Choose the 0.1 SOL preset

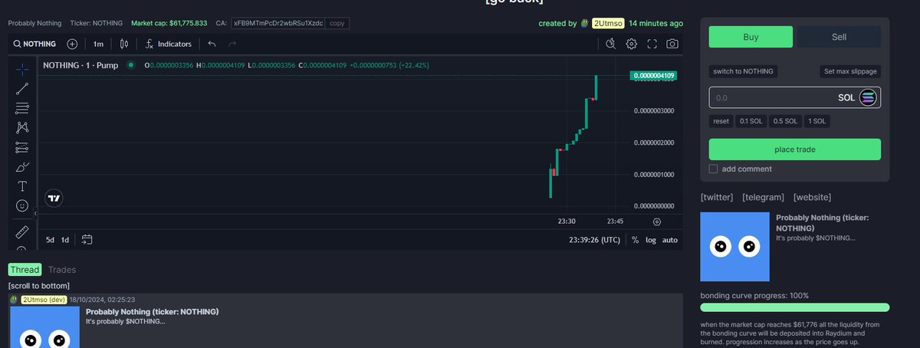coord(751,121)
